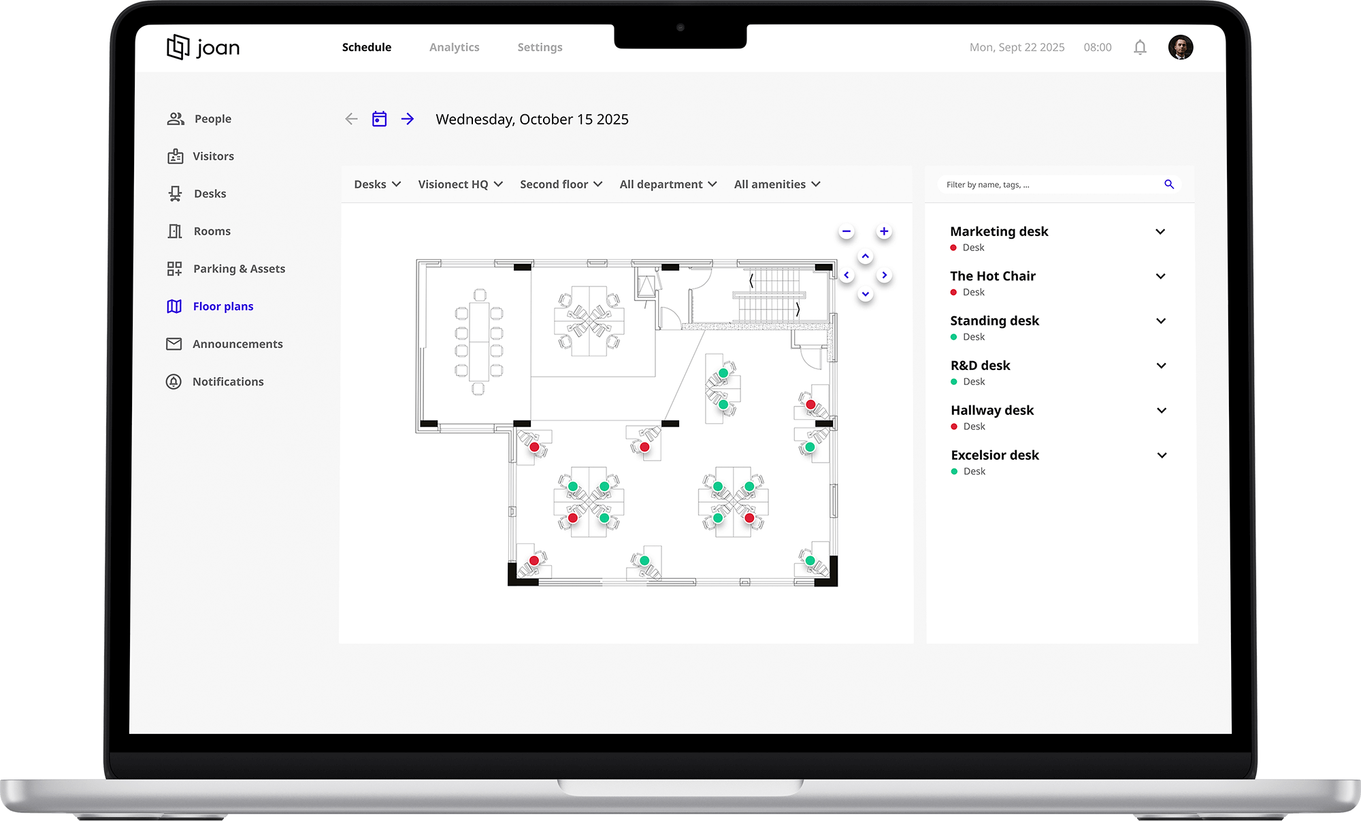This screenshot has width=1361, height=821.
Task: Expand the Excelsior desk entry
Action: pyautogui.click(x=1162, y=456)
